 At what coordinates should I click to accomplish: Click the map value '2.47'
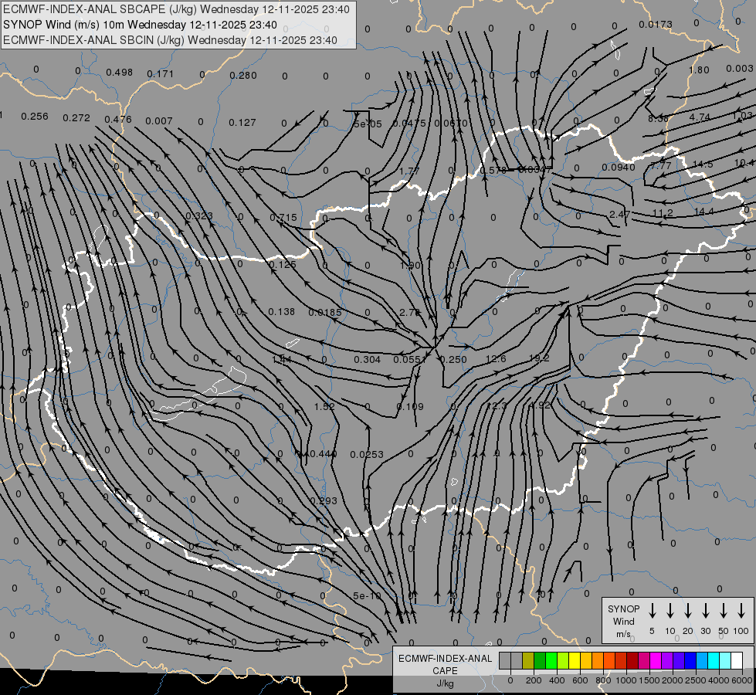[619, 214]
